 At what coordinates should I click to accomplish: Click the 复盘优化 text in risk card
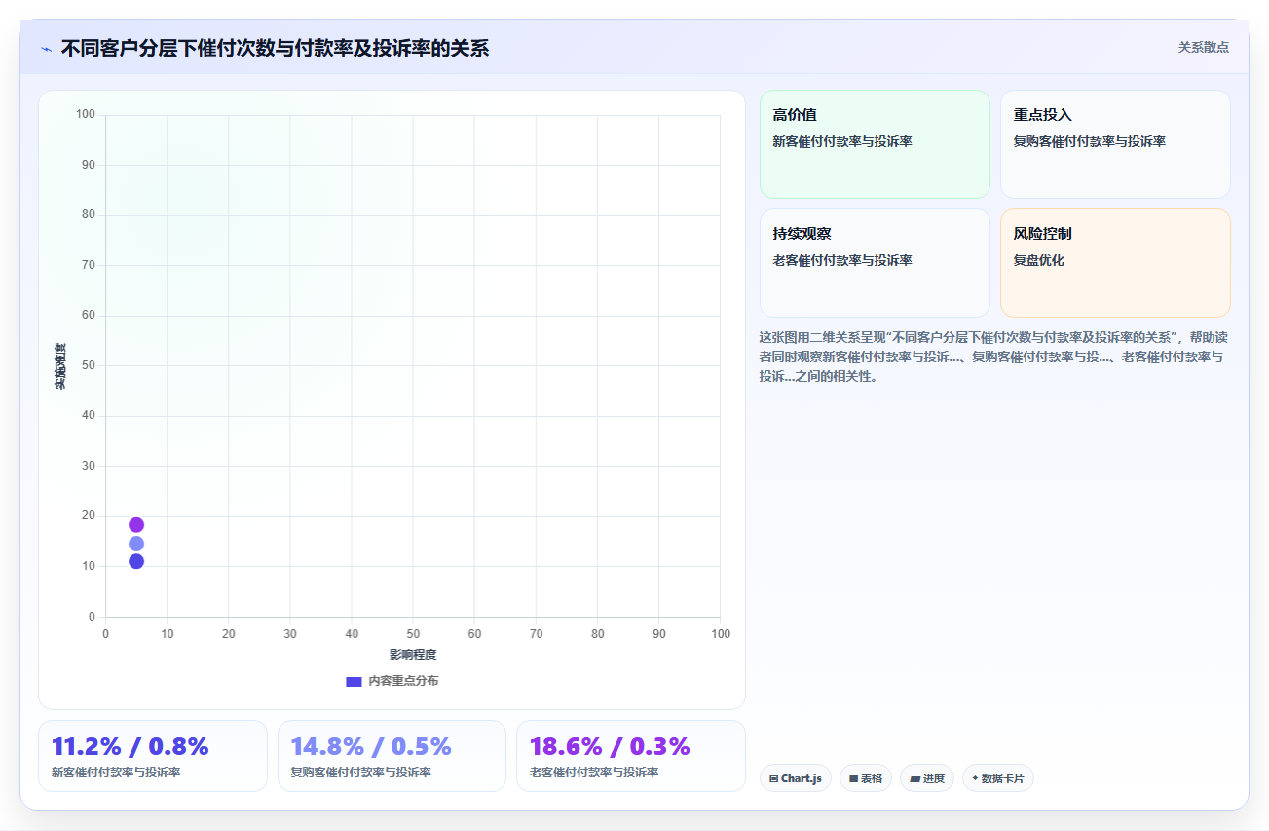click(x=1039, y=260)
